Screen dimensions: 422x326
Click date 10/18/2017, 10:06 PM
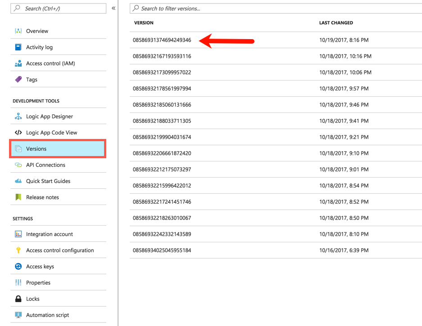click(x=345, y=72)
